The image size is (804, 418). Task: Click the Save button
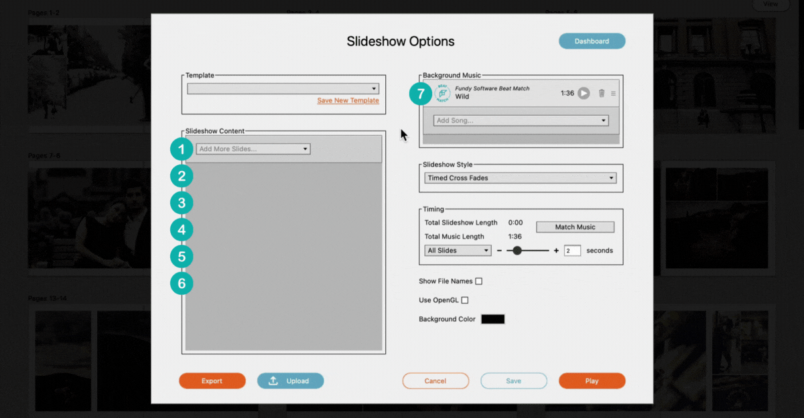coord(514,381)
